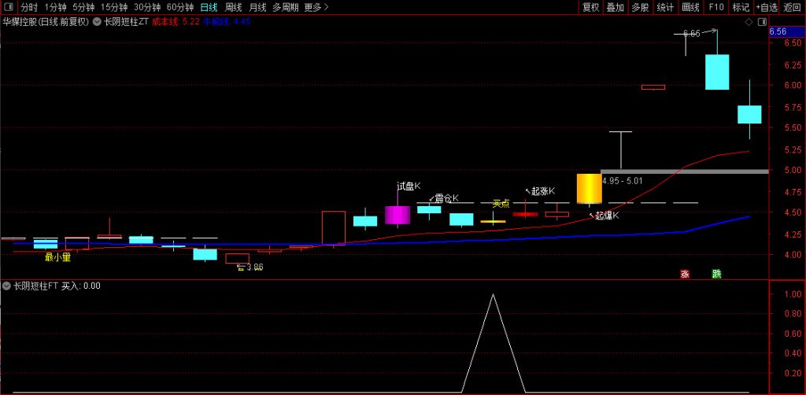This screenshot has height=395, width=806.
Task: Switch to the 周线 weekly tab
Action: point(234,7)
